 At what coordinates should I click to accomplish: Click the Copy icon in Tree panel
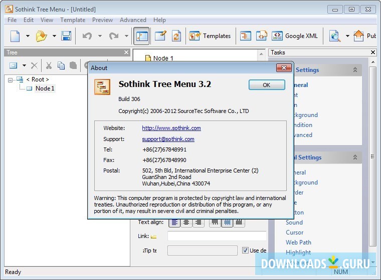point(61,65)
